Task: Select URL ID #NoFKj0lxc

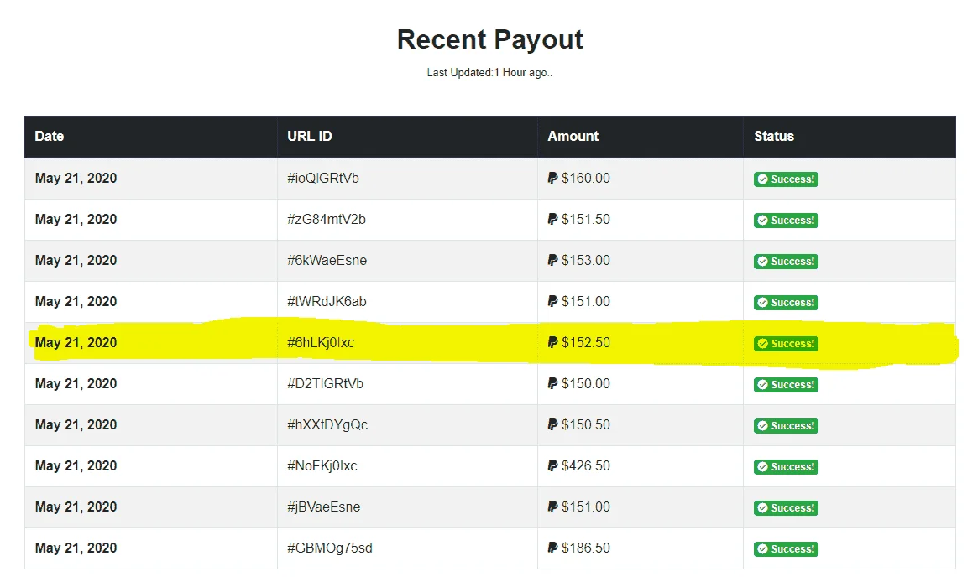Action: tap(322, 466)
